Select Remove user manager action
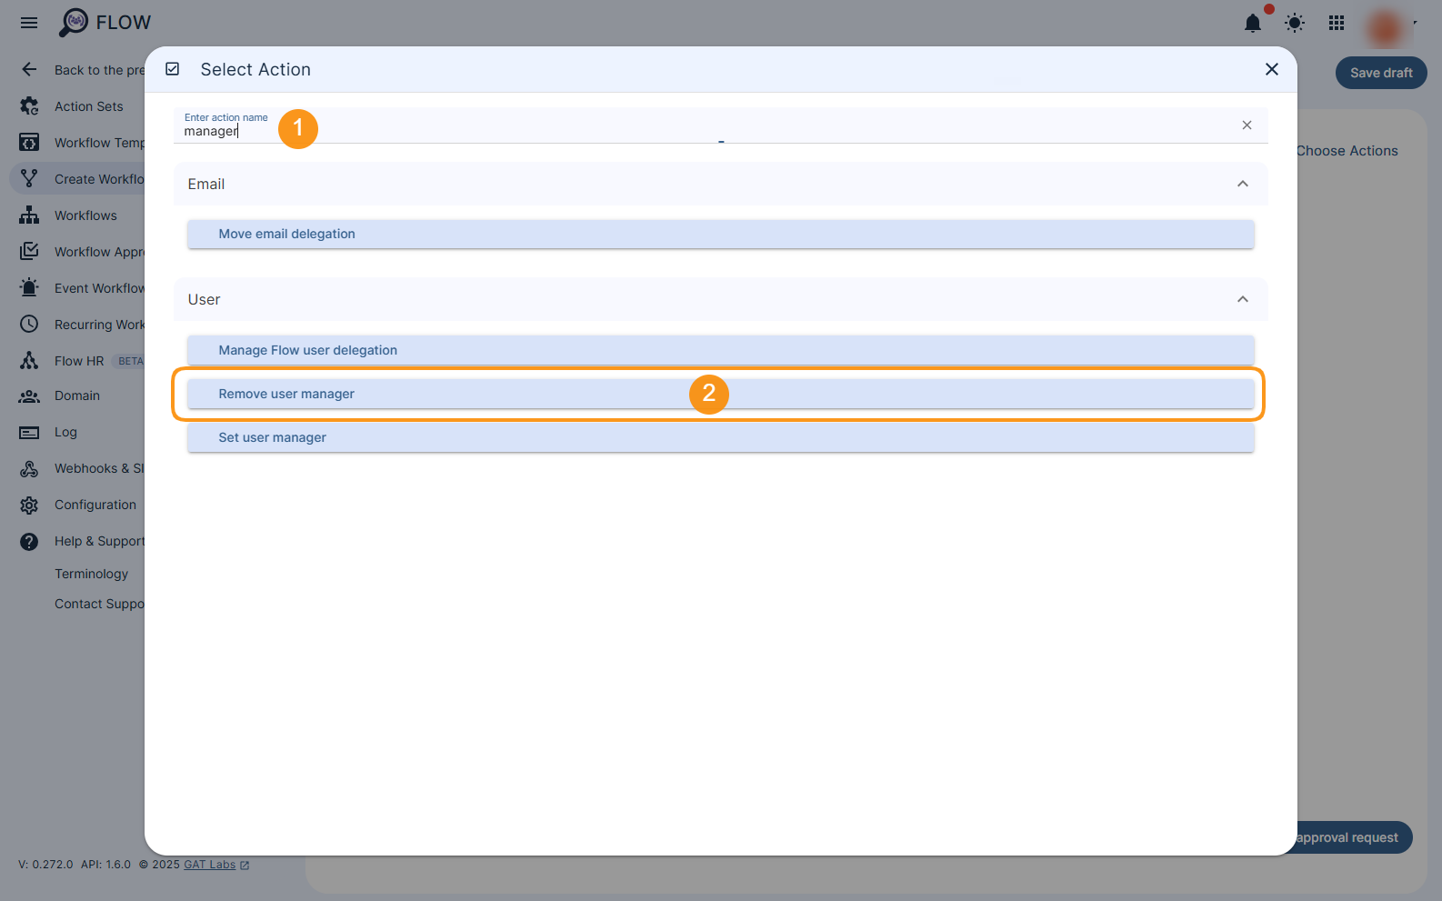This screenshot has height=901, width=1442. (721, 394)
